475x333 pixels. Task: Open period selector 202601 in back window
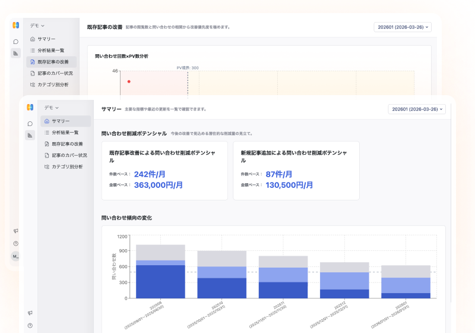pyautogui.click(x=403, y=27)
